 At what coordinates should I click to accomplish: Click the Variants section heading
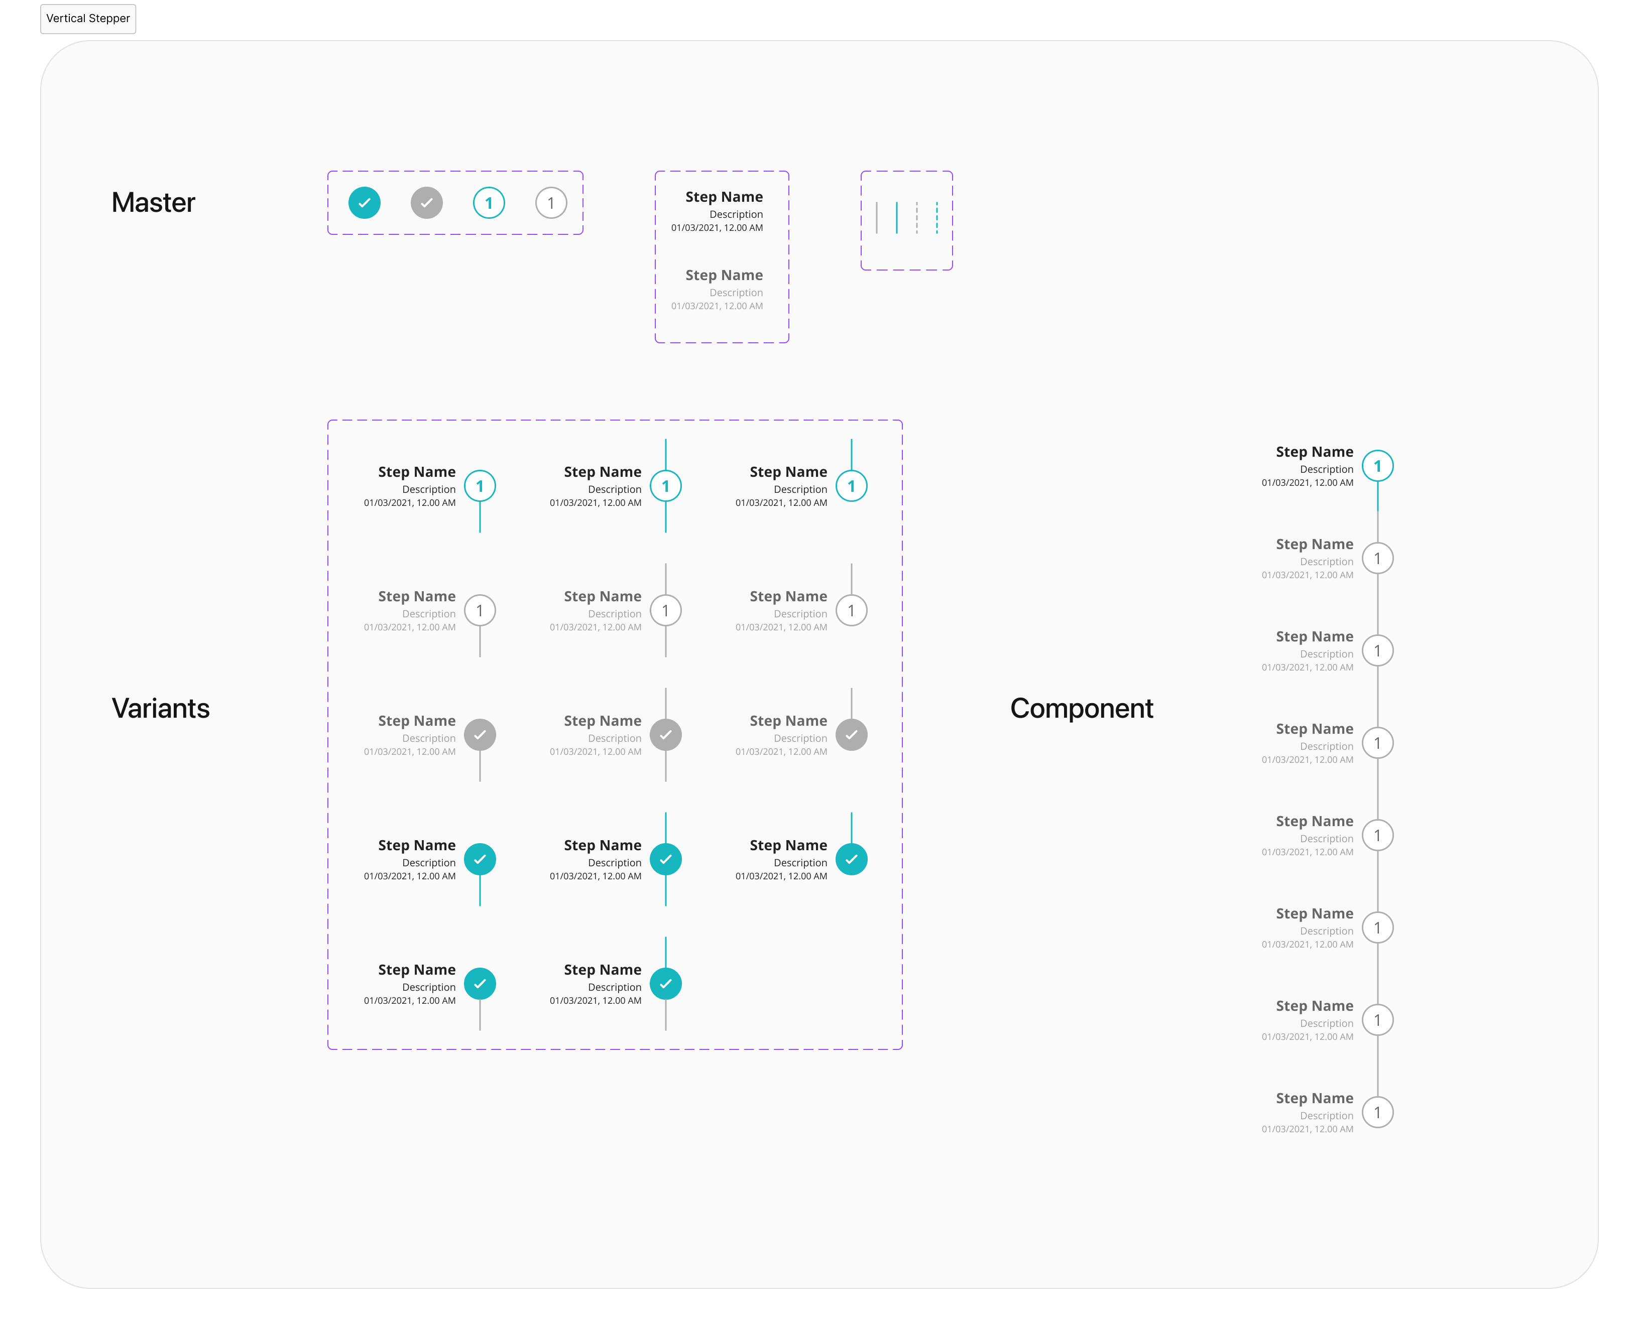pyautogui.click(x=161, y=708)
